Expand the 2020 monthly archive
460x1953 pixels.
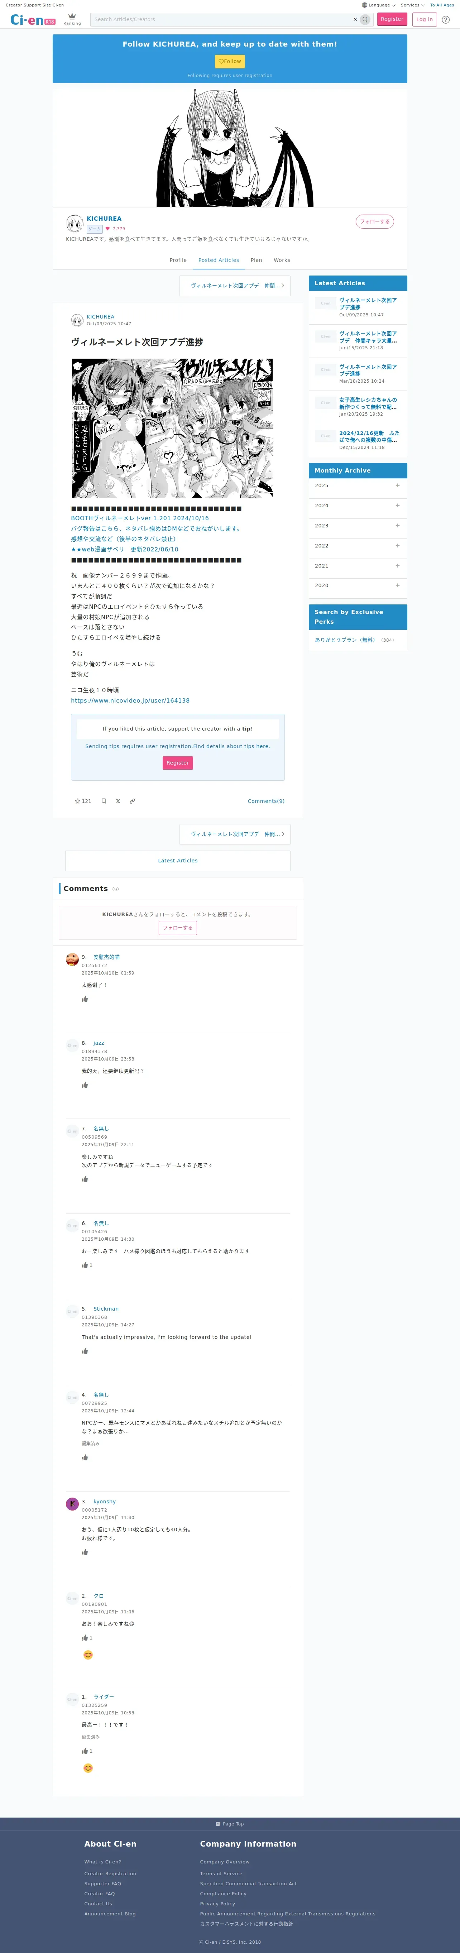[358, 585]
